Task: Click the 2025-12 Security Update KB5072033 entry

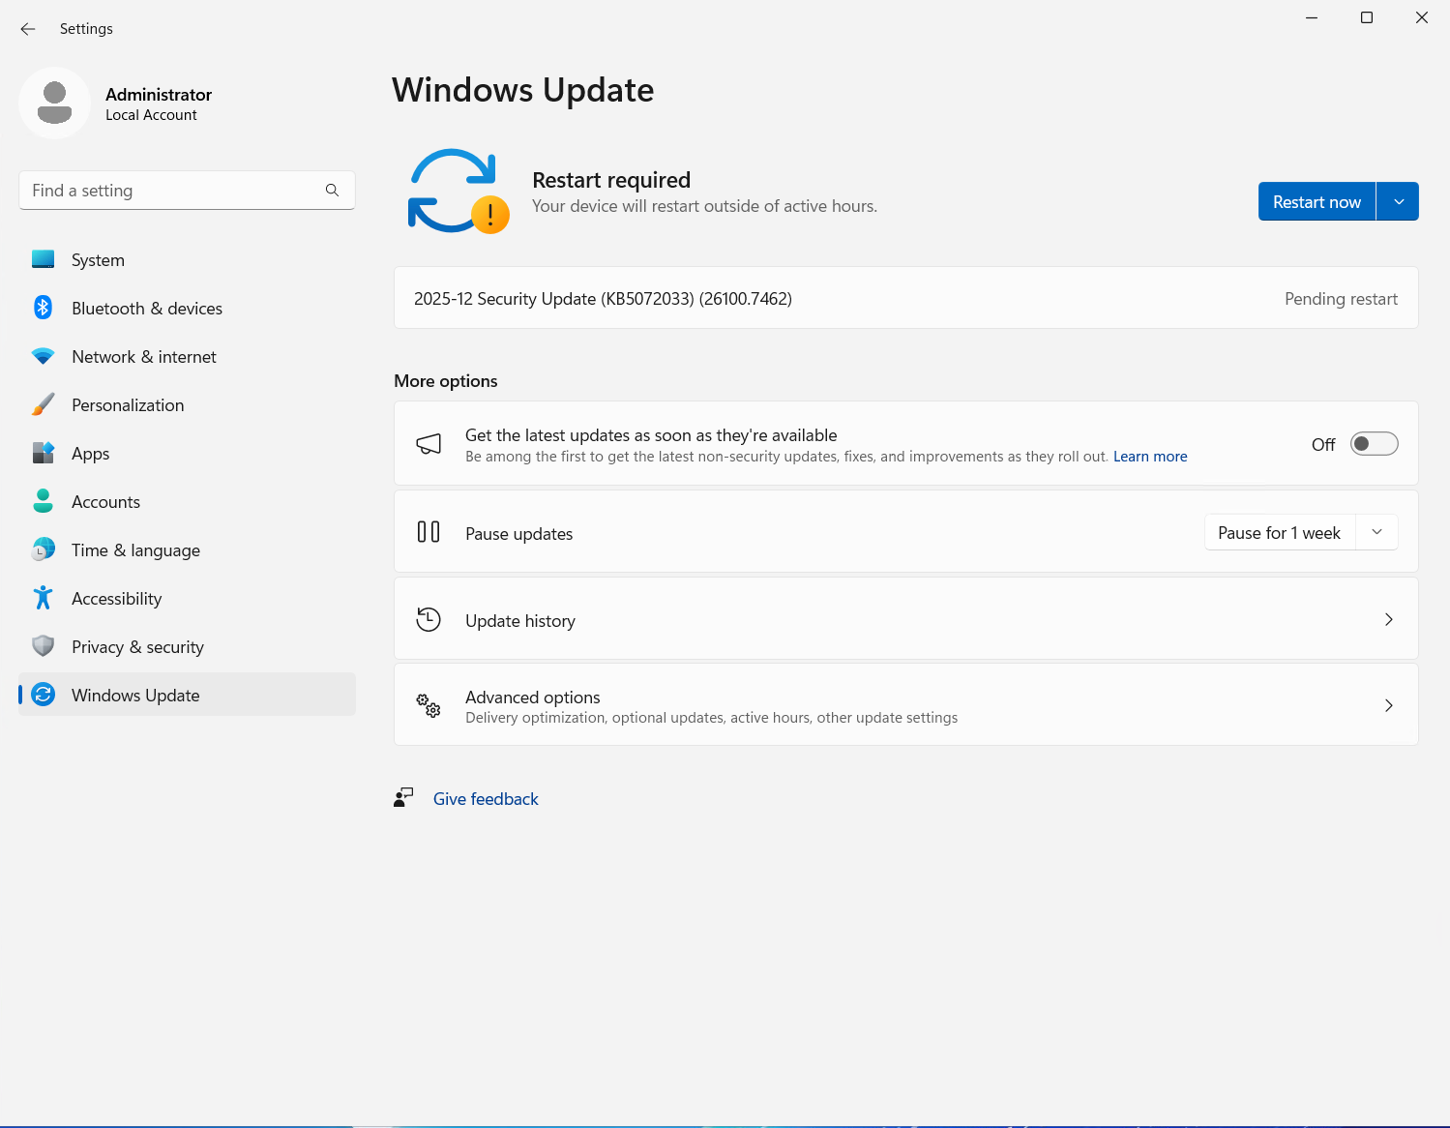Action: coord(905,298)
